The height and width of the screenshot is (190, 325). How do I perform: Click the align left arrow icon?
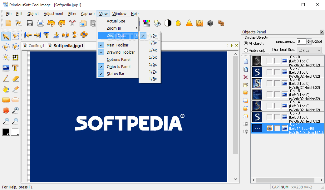pyautogui.click(x=28, y=35)
